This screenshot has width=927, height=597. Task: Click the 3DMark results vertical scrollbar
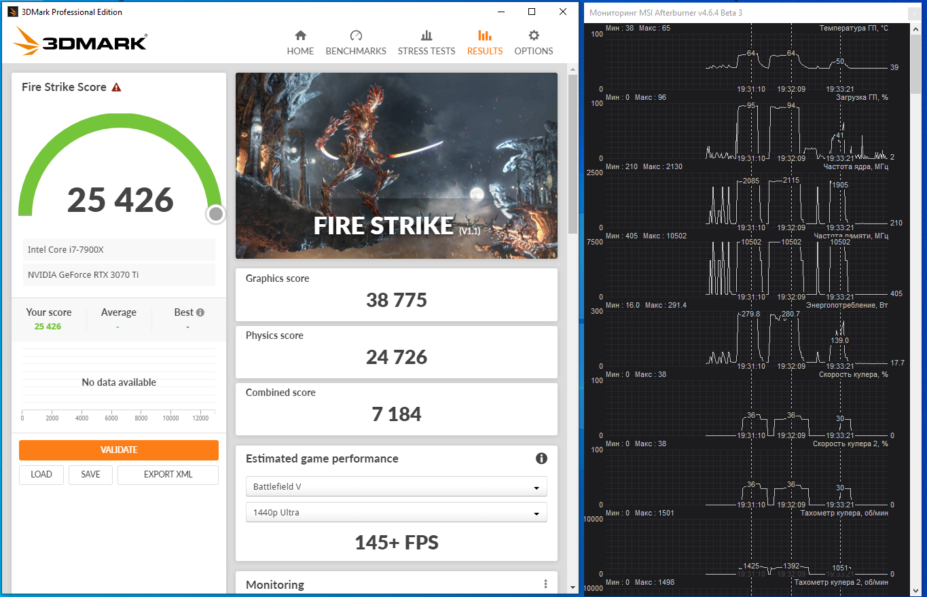click(x=572, y=156)
